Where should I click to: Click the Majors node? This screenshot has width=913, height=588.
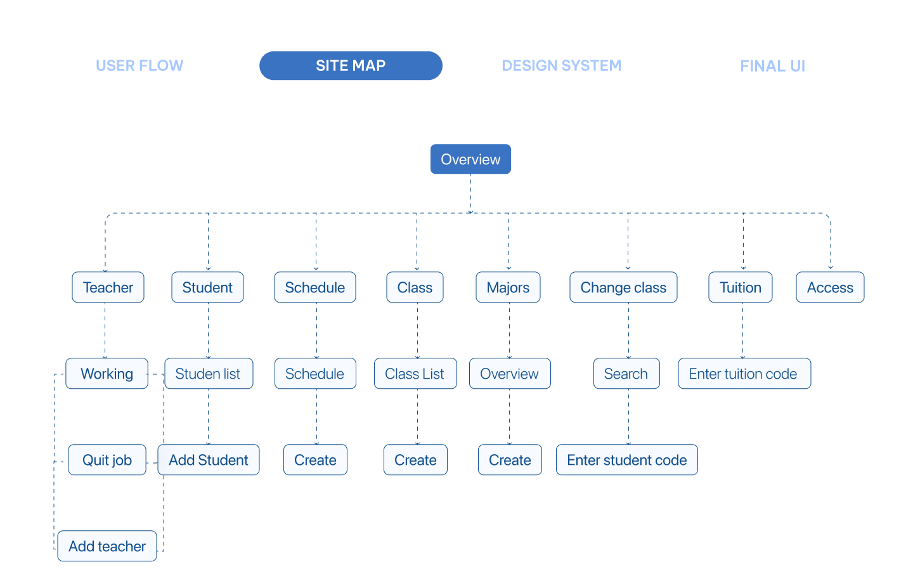508,287
